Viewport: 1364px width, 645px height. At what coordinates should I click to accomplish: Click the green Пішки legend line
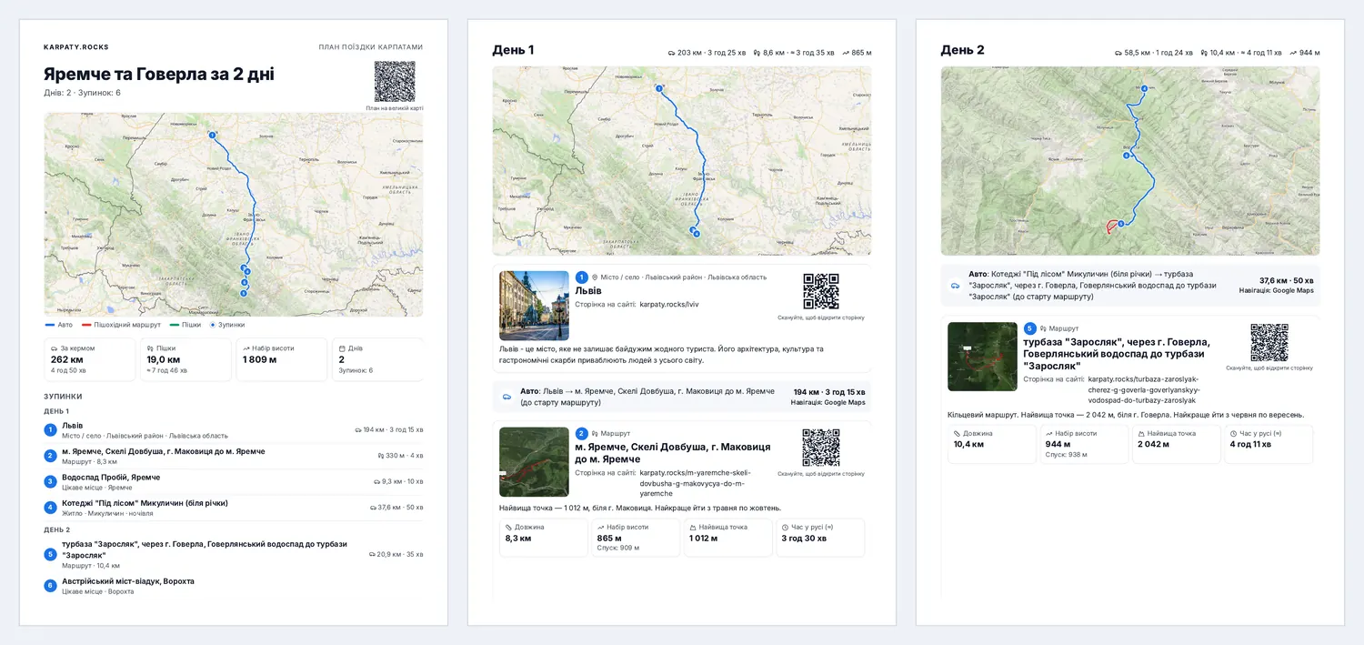tap(174, 325)
